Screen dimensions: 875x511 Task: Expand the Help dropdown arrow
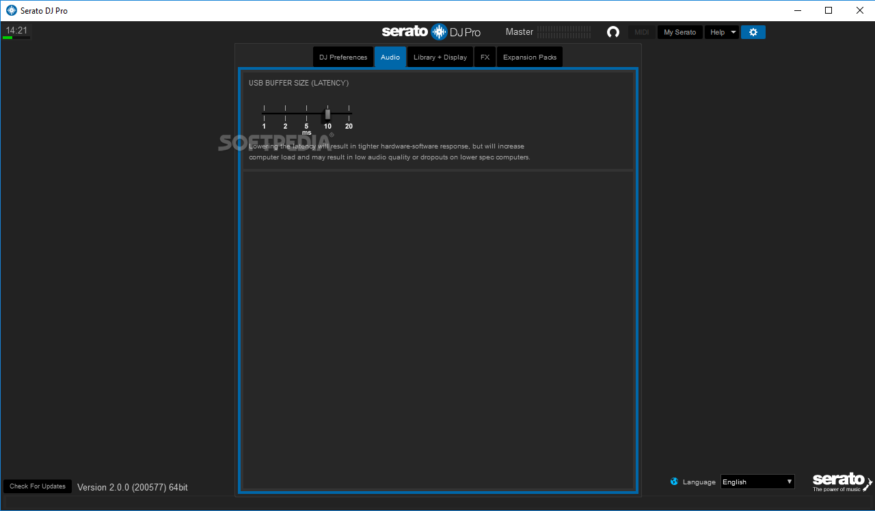(x=733, y=32)
